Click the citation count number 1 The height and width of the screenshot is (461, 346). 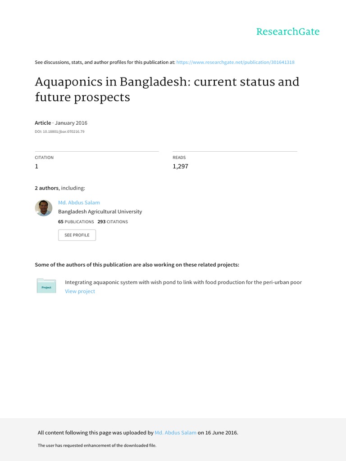[x=37, y=166]
